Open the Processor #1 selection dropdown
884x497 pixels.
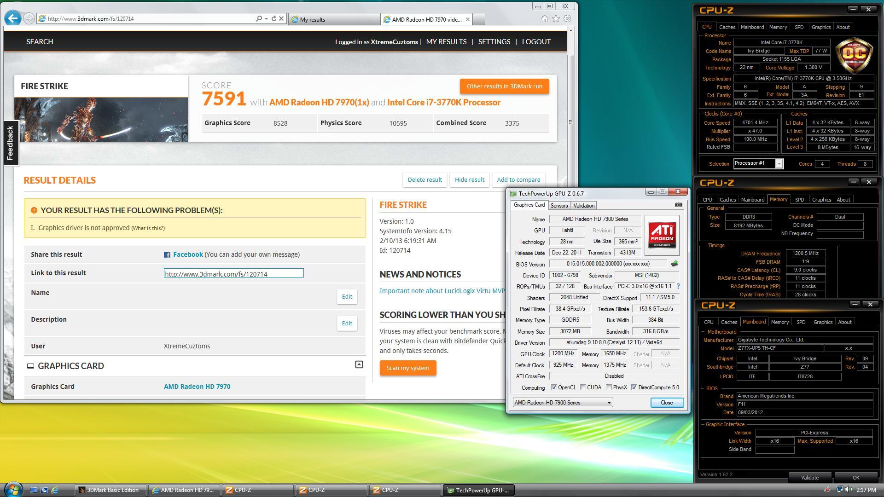point(758,164)
